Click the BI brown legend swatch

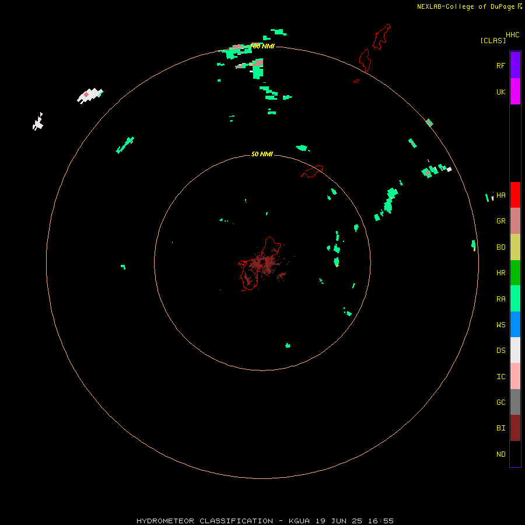tap(515, 428)
